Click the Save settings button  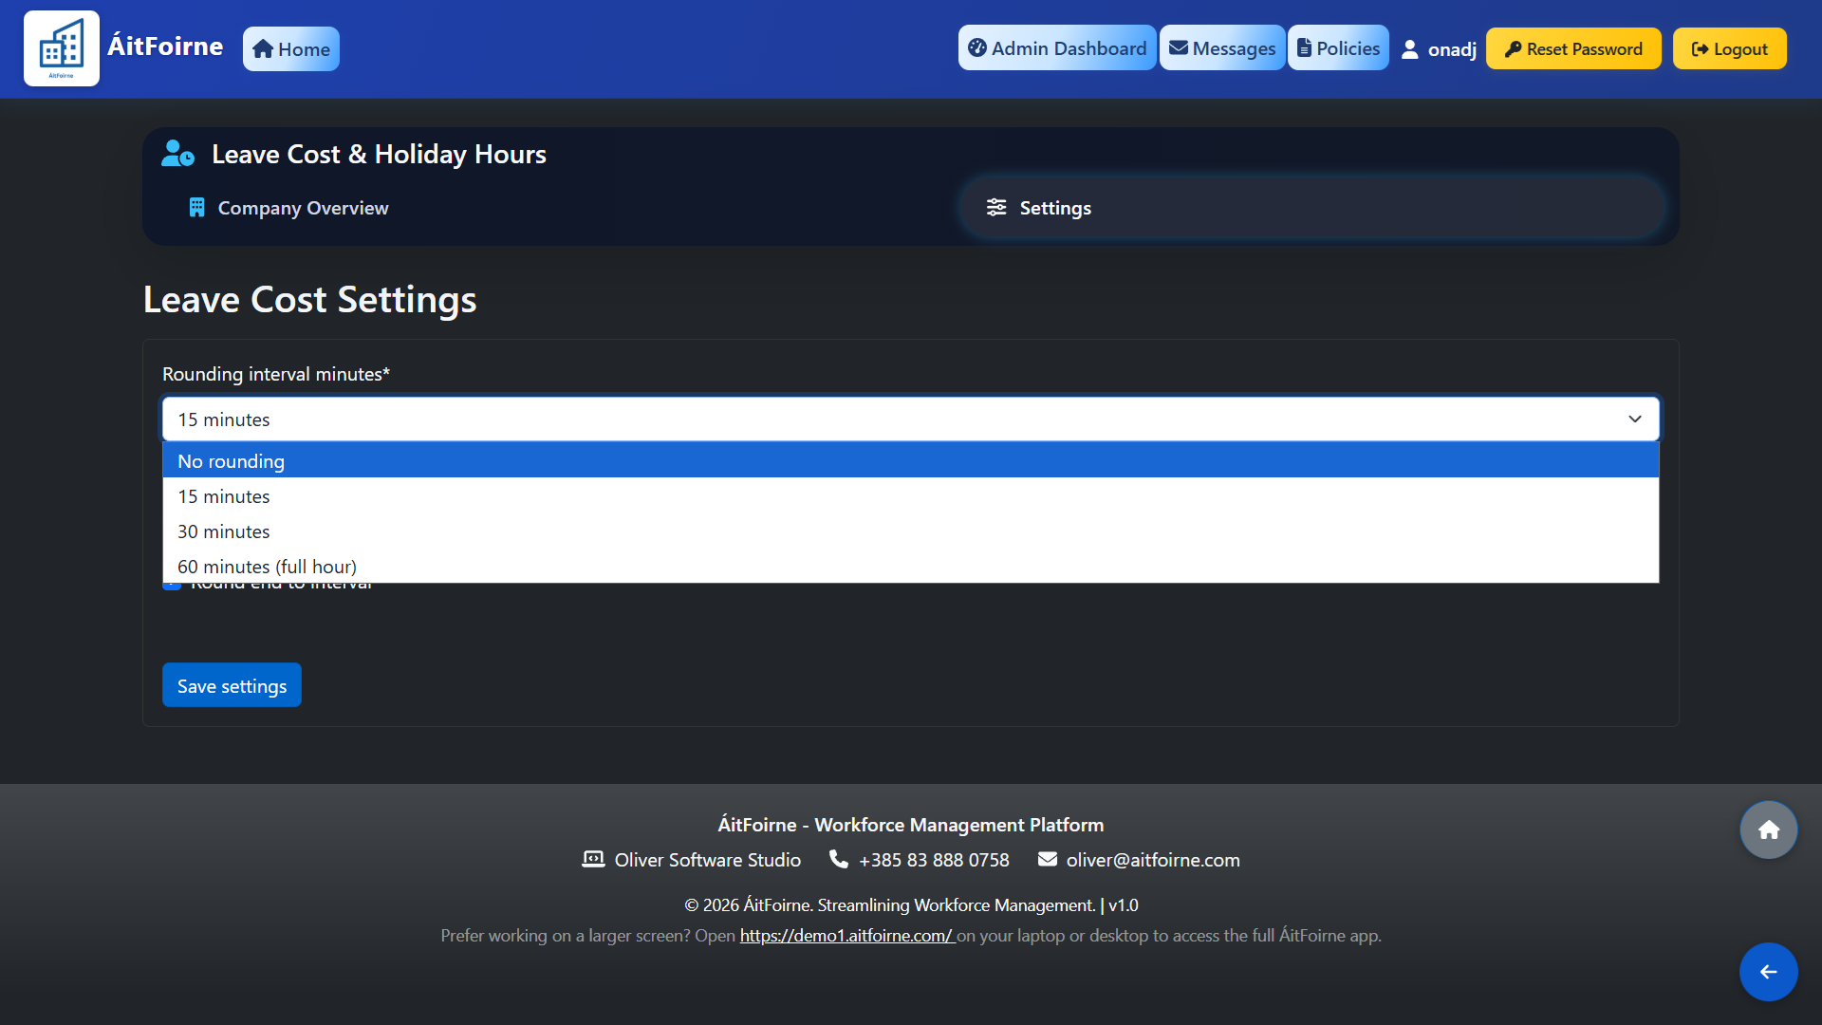(232, 685)
